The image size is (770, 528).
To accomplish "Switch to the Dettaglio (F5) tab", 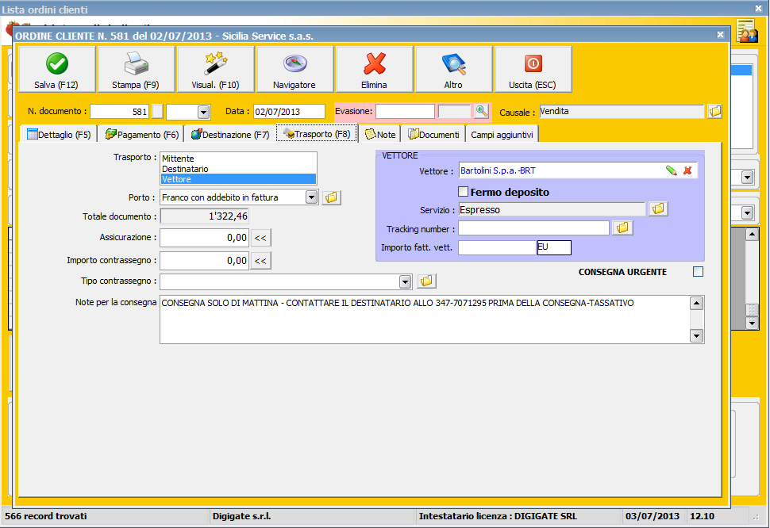I will point(59,134).
